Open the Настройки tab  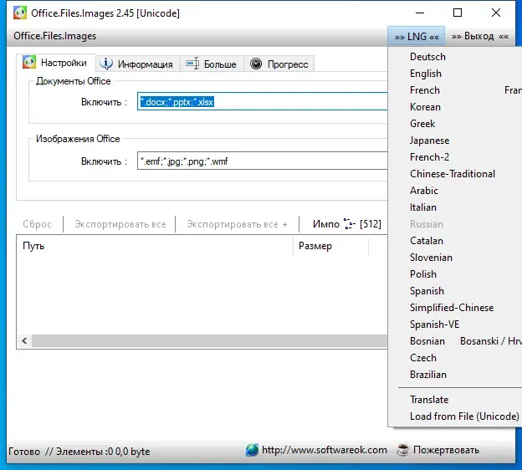point(56,63)
